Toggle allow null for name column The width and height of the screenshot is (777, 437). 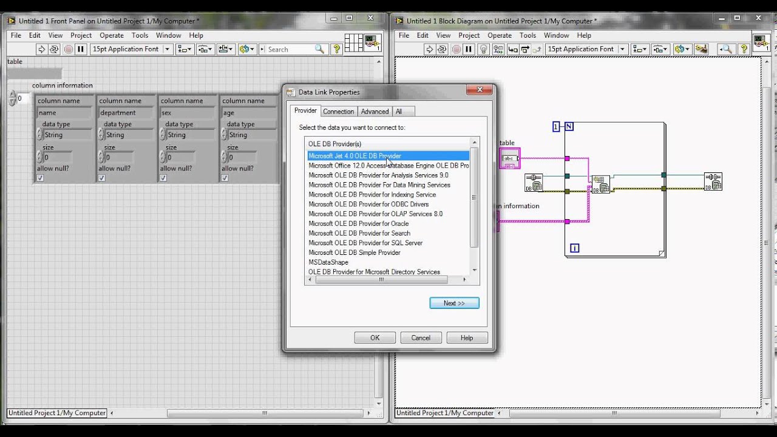(40, 178)
